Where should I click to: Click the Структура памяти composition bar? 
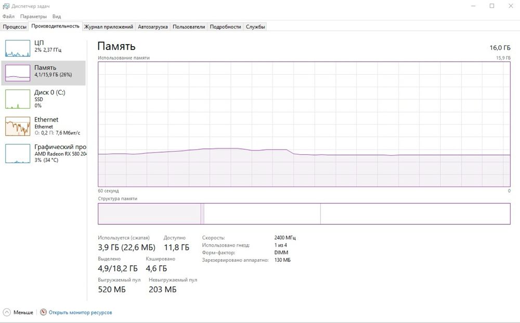304,213
